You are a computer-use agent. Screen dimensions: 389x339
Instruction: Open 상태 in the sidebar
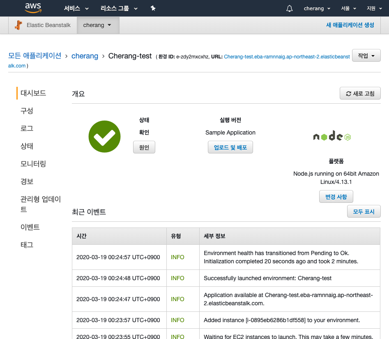tap(27, 146)
